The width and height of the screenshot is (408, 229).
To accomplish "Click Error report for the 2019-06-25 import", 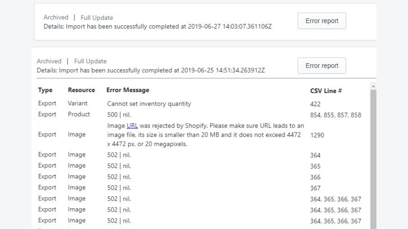I will click(322, 66).
